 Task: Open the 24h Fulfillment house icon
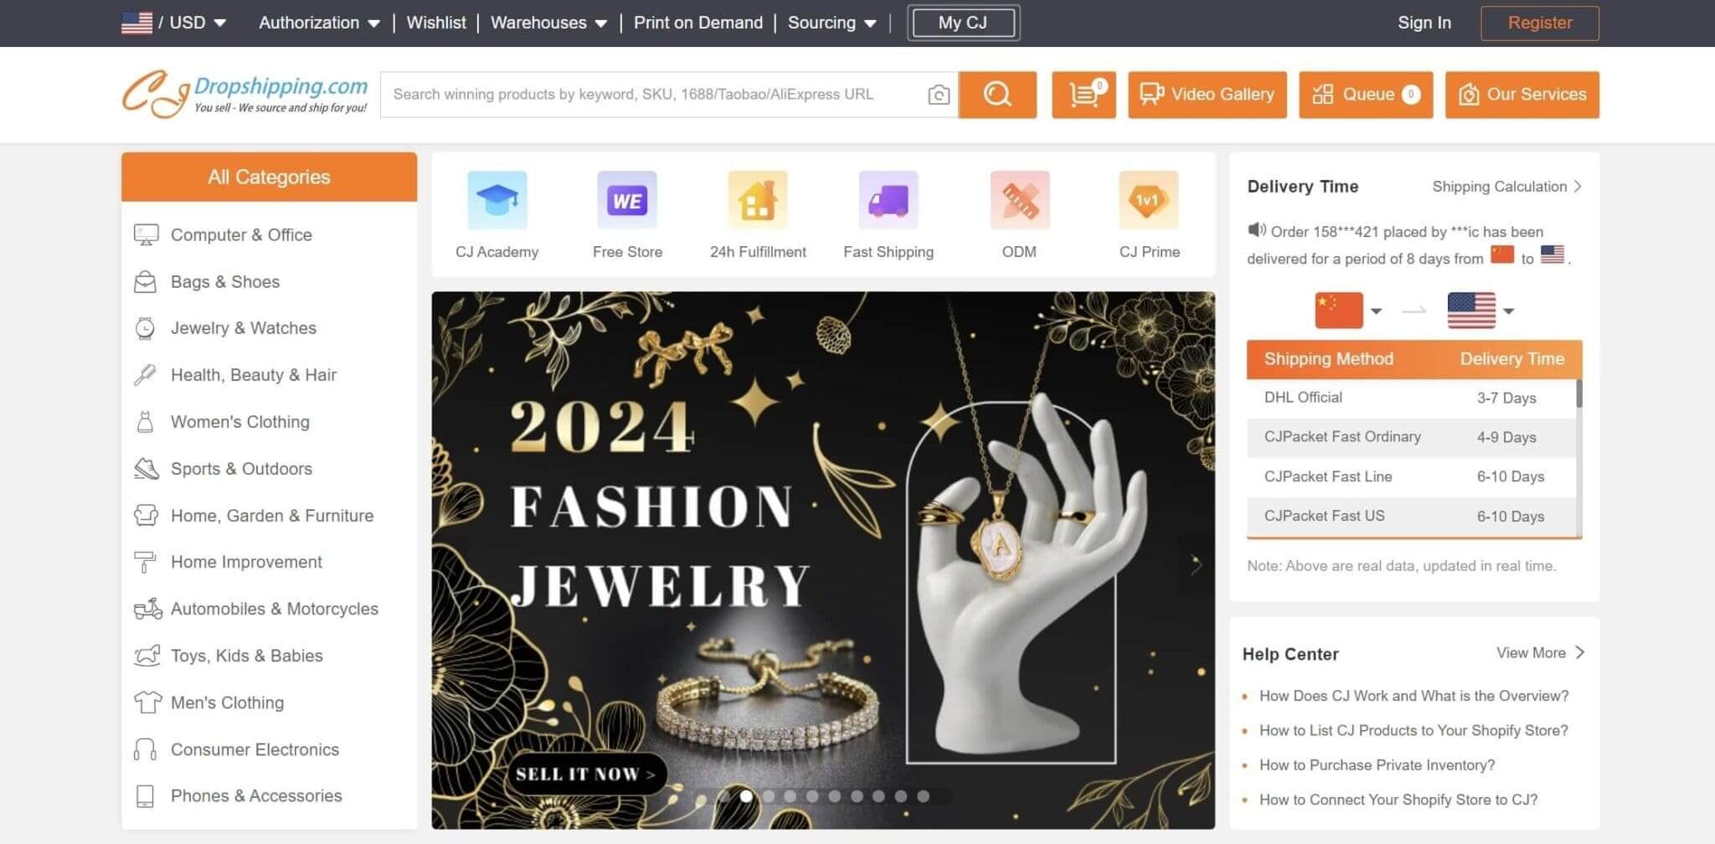(x=757, y=201)
